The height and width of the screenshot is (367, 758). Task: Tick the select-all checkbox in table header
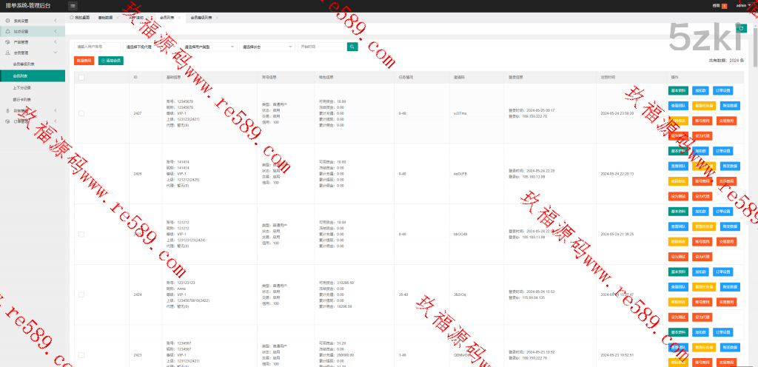point(81,77)
